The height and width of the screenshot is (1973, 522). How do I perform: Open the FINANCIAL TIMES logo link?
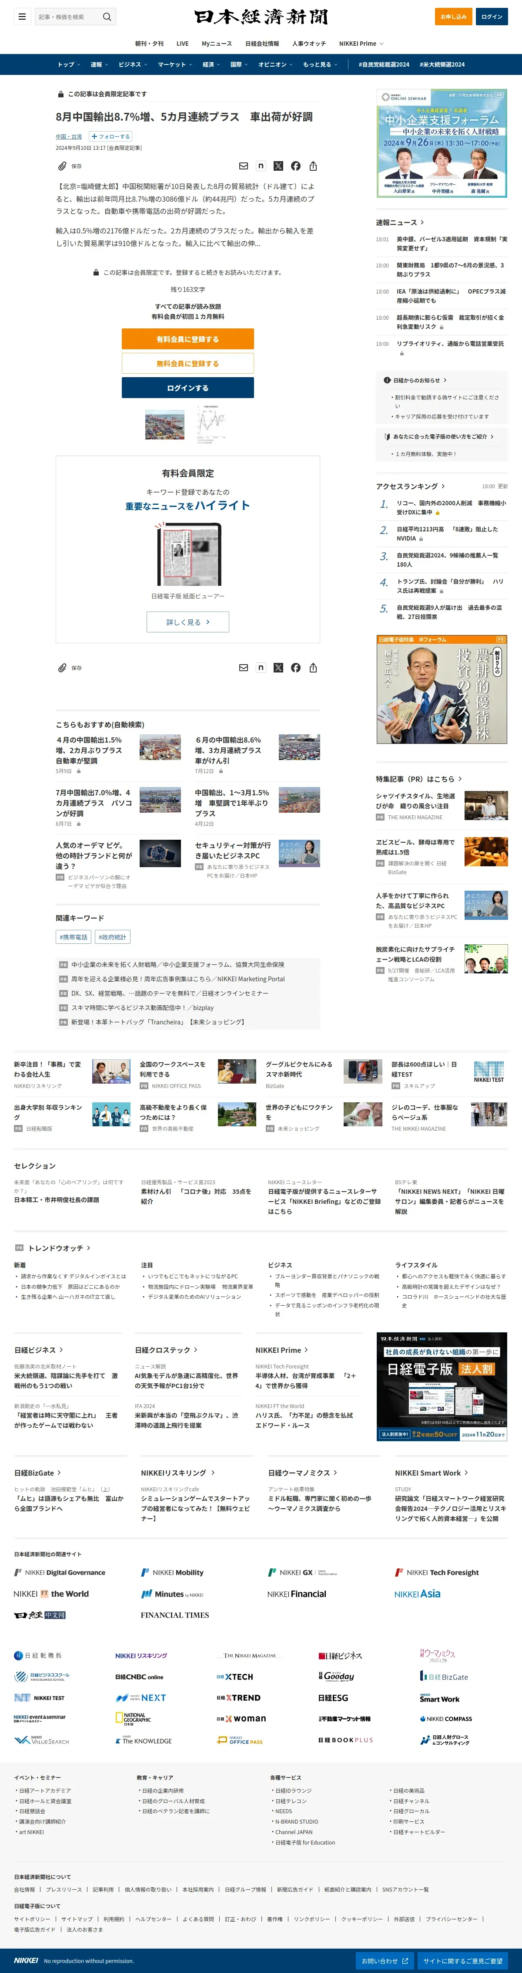pos(174,1615)
